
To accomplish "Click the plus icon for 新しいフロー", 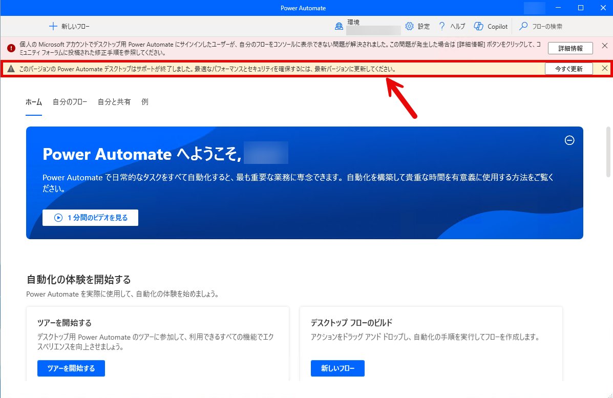I will click(x=53, y=26).
